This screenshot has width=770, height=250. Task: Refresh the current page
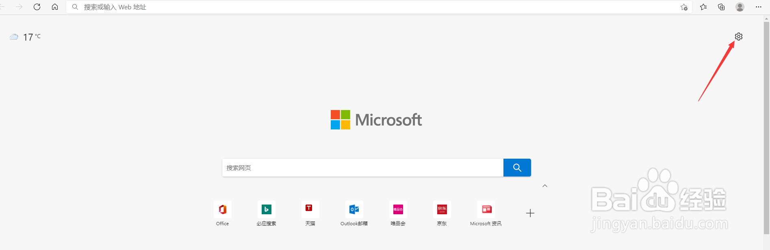[x=37, y=7]
